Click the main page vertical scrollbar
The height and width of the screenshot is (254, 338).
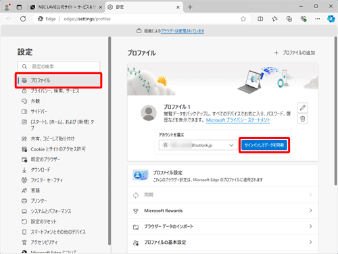335,111
